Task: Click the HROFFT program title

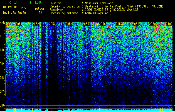Action: coord(17,2)
